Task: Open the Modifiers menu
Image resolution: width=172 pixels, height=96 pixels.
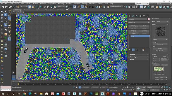Action: point(35,4)
